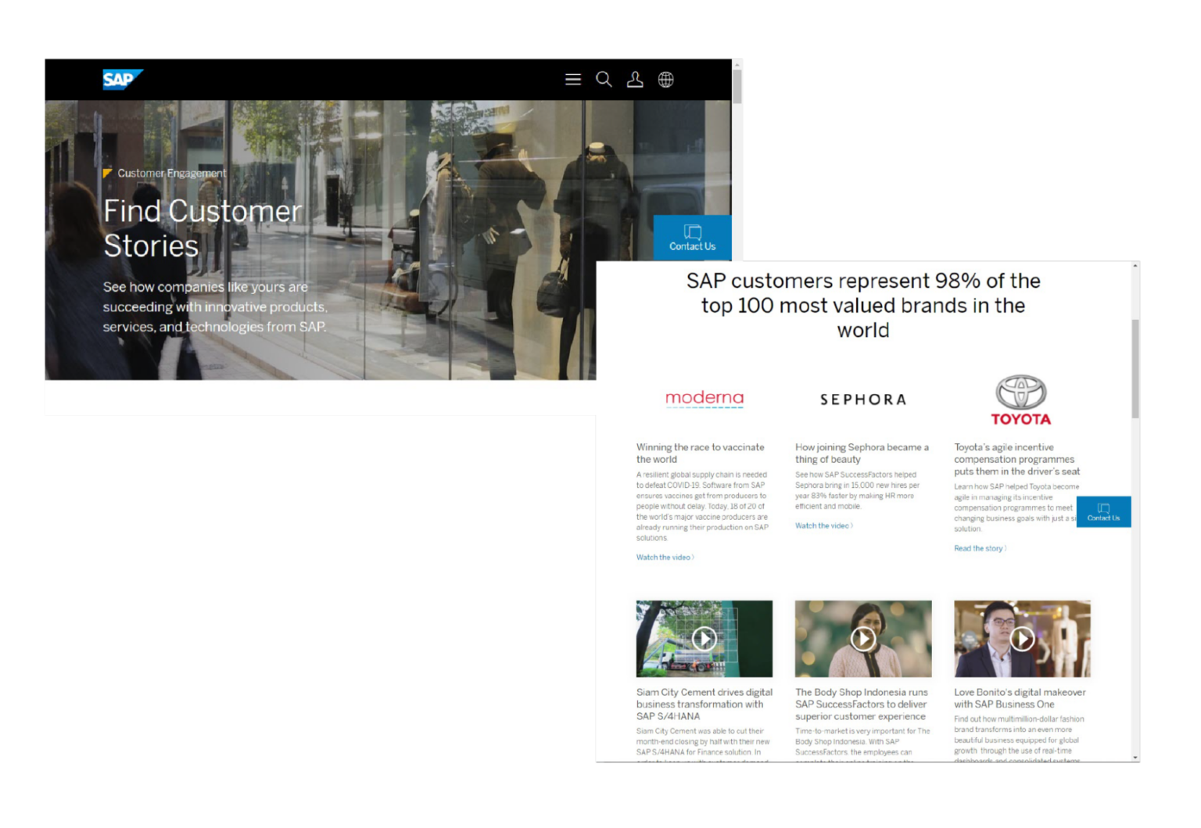
Task: Play the Love Bonito makeover video
Action: pos(1022,639)
